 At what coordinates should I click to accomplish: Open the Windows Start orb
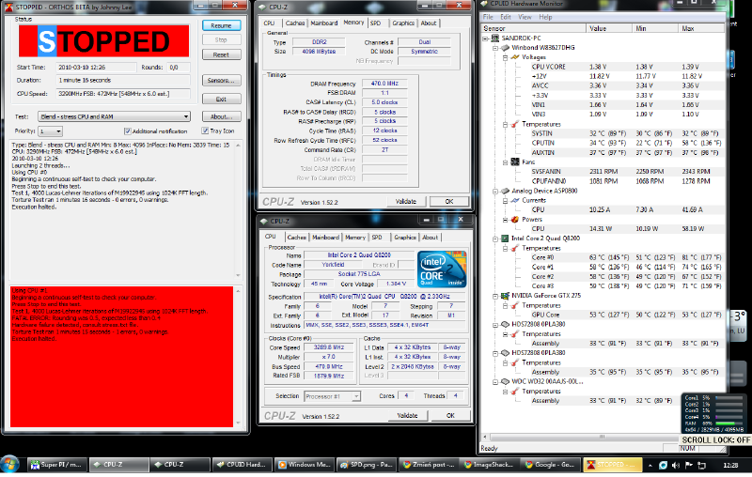point(9,464)
